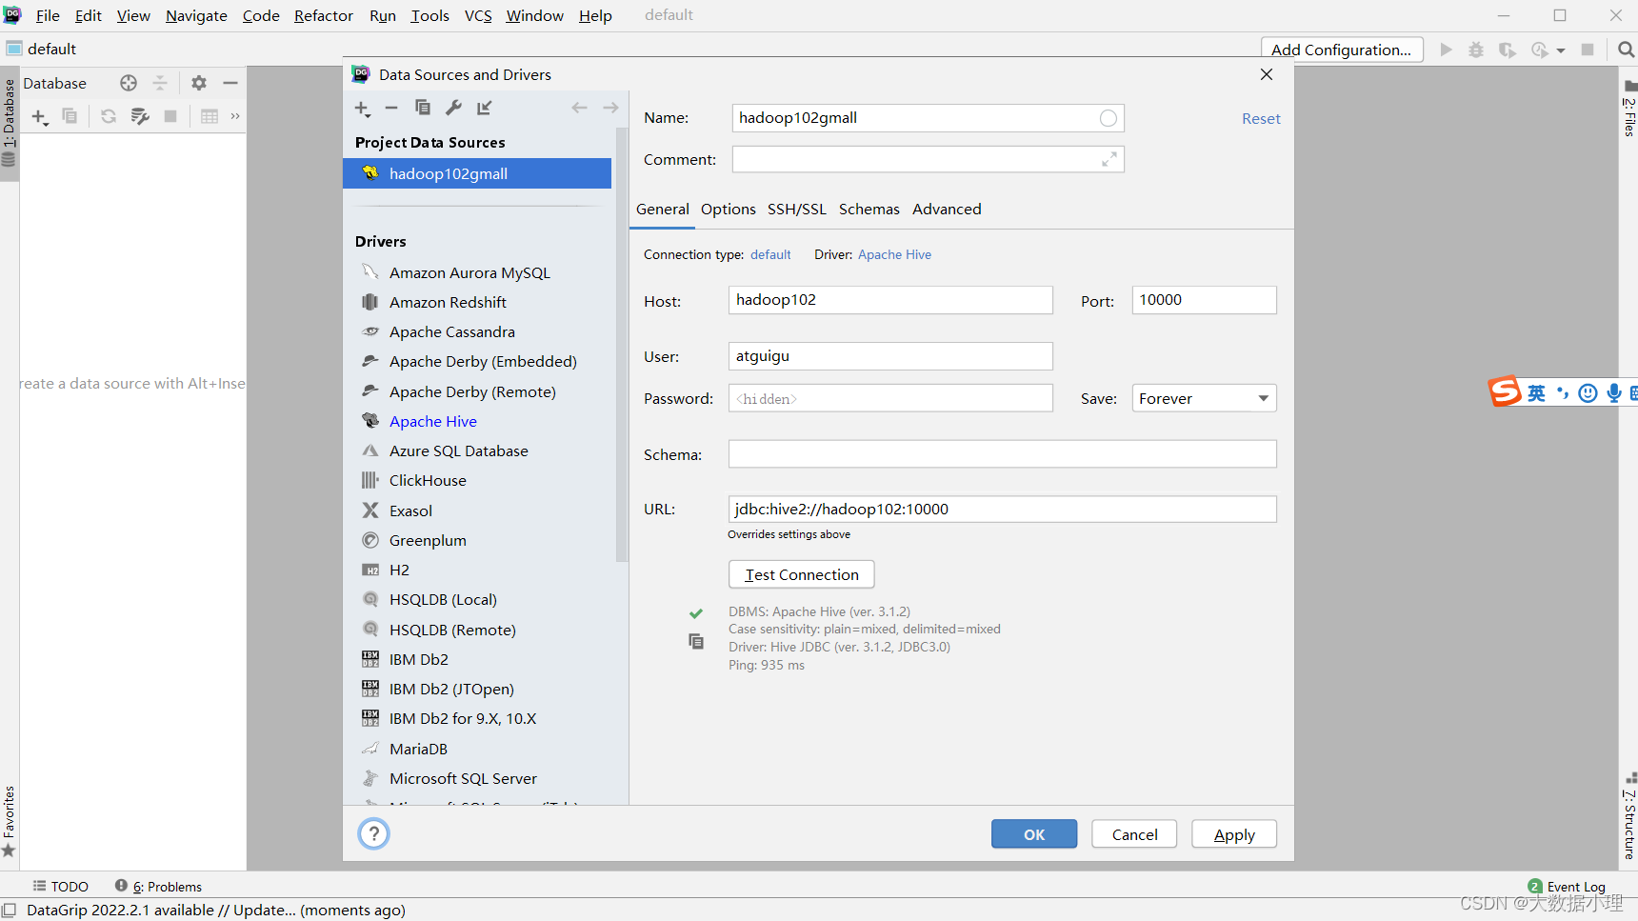The image size is (1638, 921).
Task: Switch to the Advanced tab
Action: pos(947,210)
